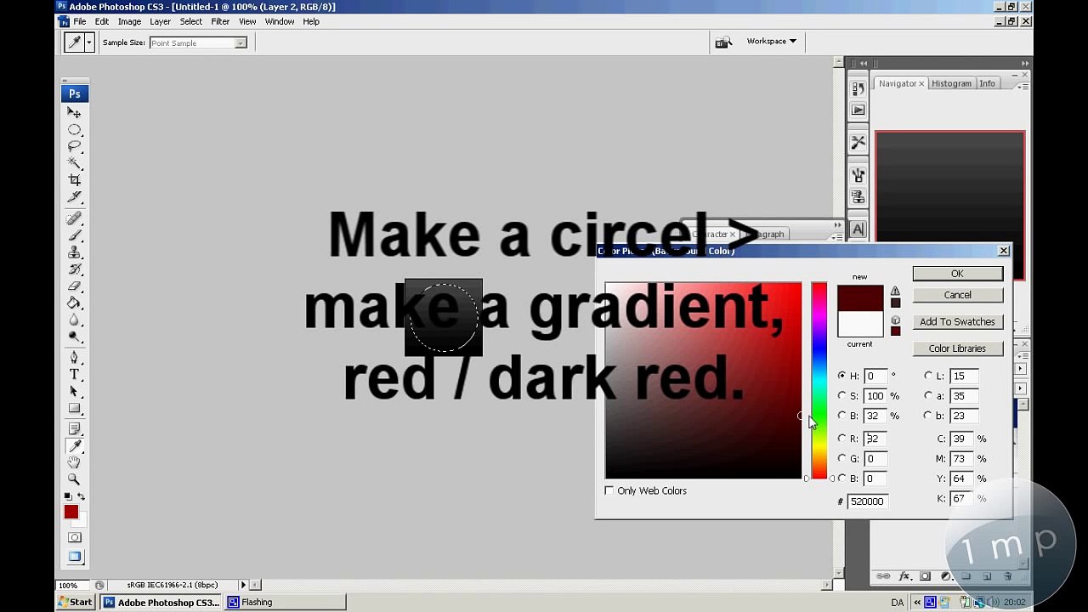Image resolution: width=1088 pixels, height=612 pixels.
Task: Select the Rectangle shape tool
Action: 75,409
